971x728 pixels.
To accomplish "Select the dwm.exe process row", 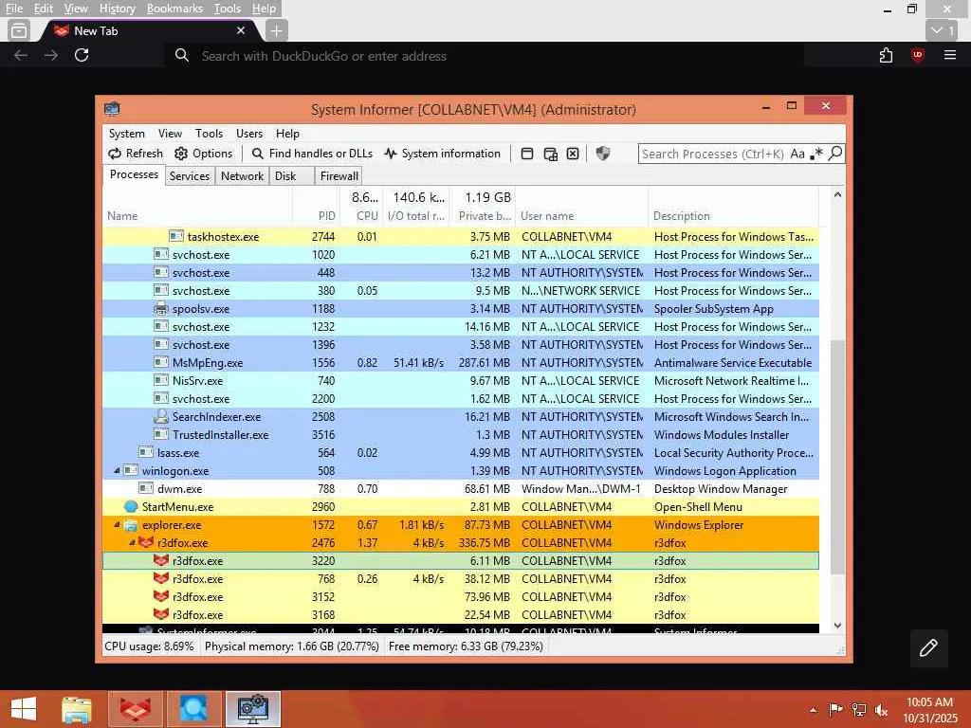I will point(461,489).
